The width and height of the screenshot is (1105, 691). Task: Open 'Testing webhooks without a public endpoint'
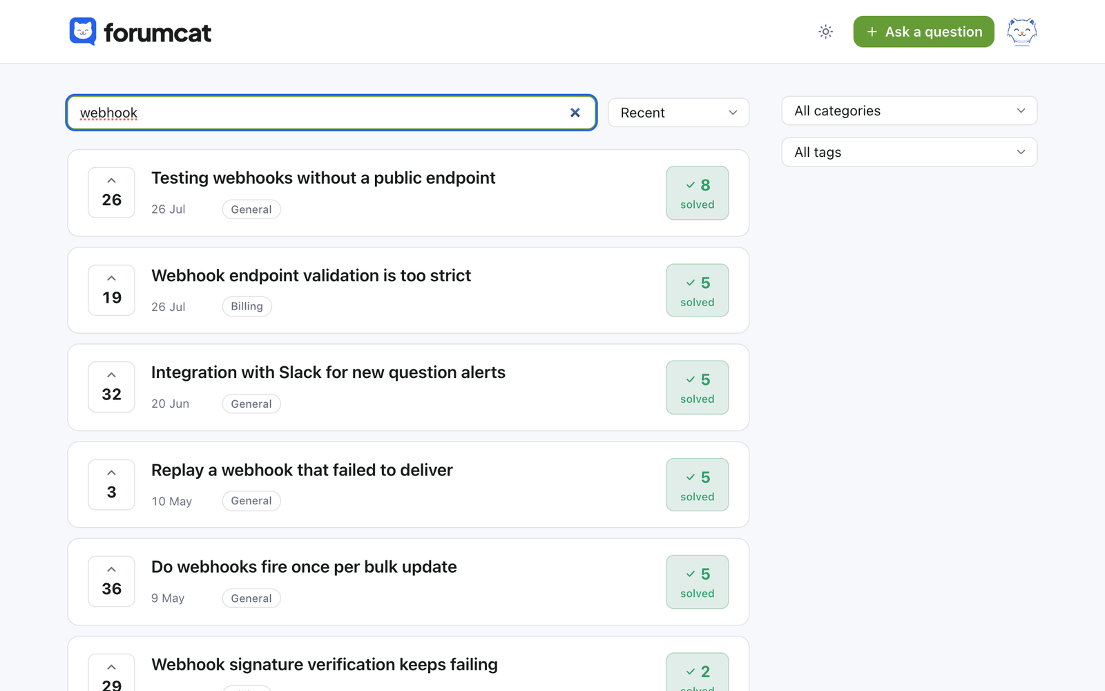point(323,178)
